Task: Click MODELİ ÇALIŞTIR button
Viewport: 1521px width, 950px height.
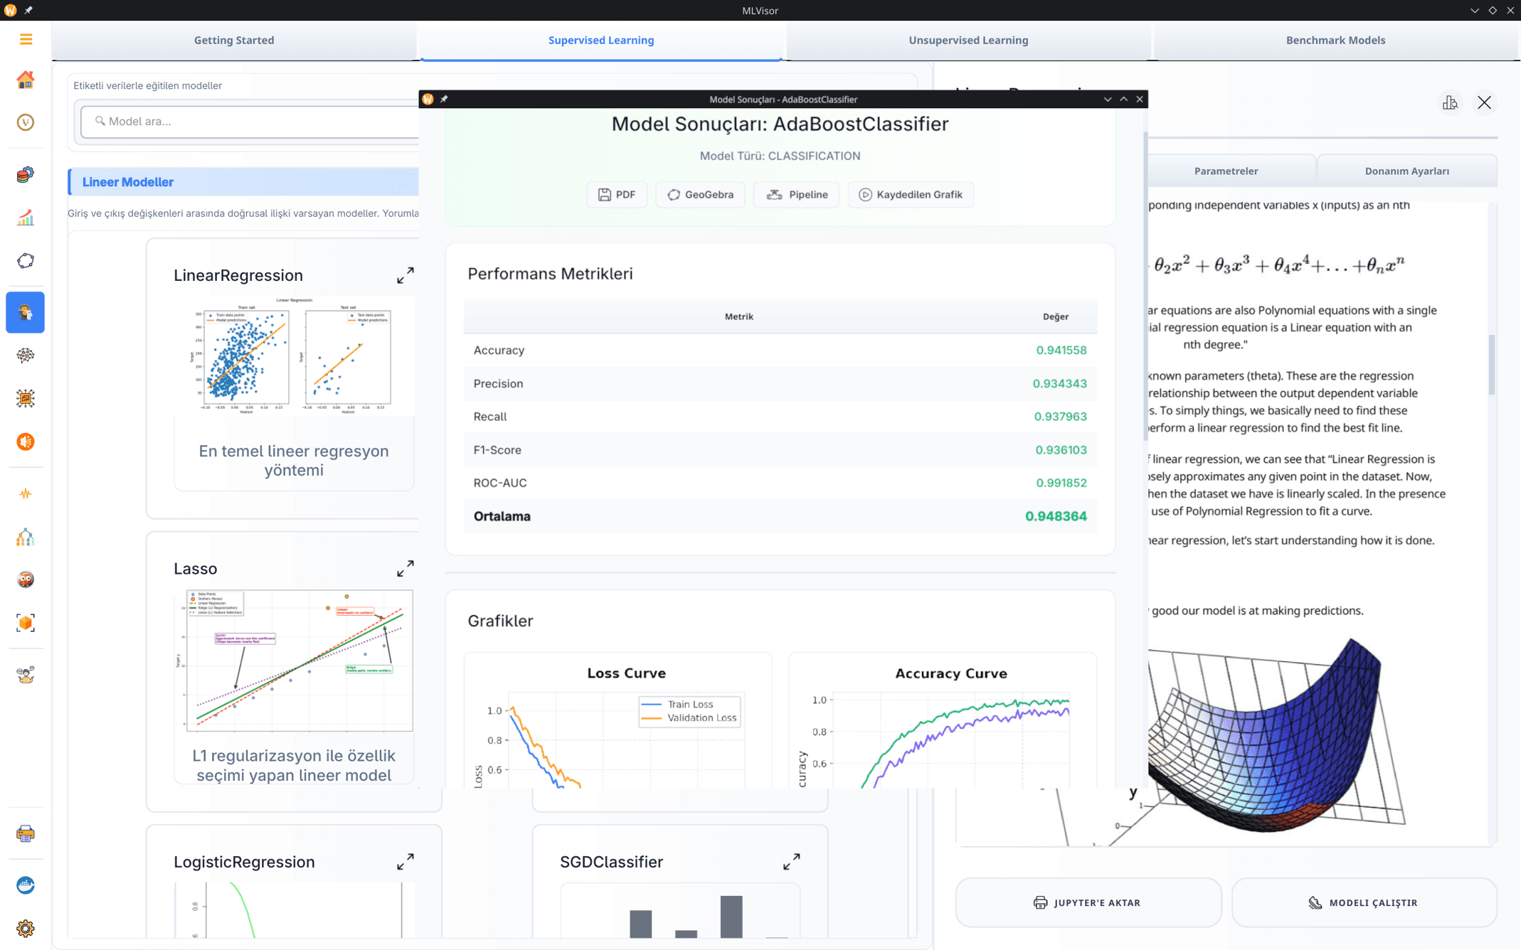Action: [1364, 902]
